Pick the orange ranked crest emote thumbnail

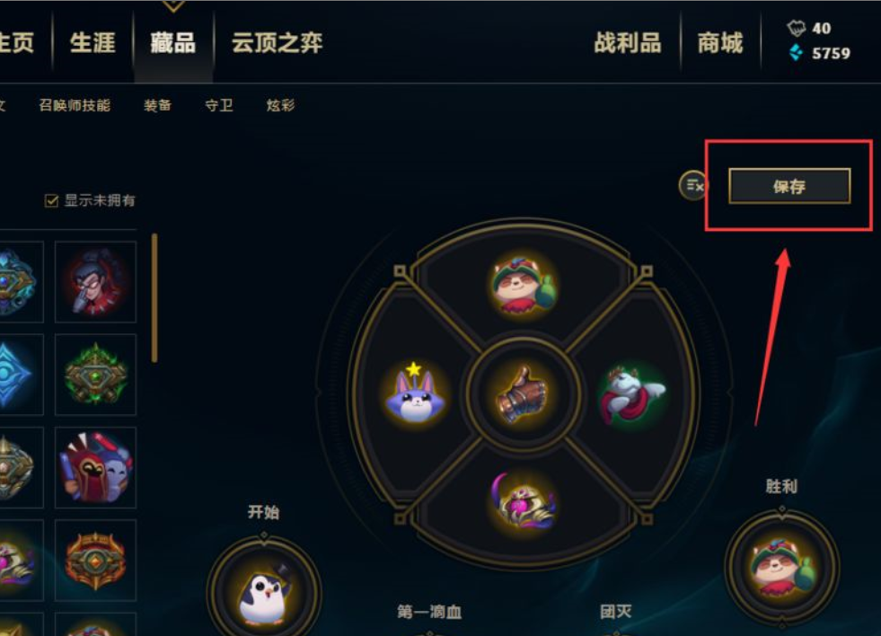(95, 560)
